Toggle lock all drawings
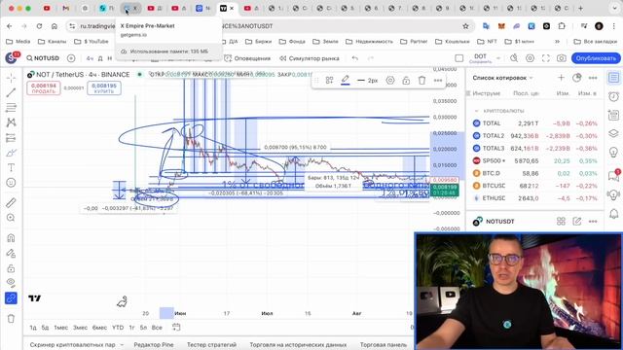This screenshot has width=623, height=350. 11,268
